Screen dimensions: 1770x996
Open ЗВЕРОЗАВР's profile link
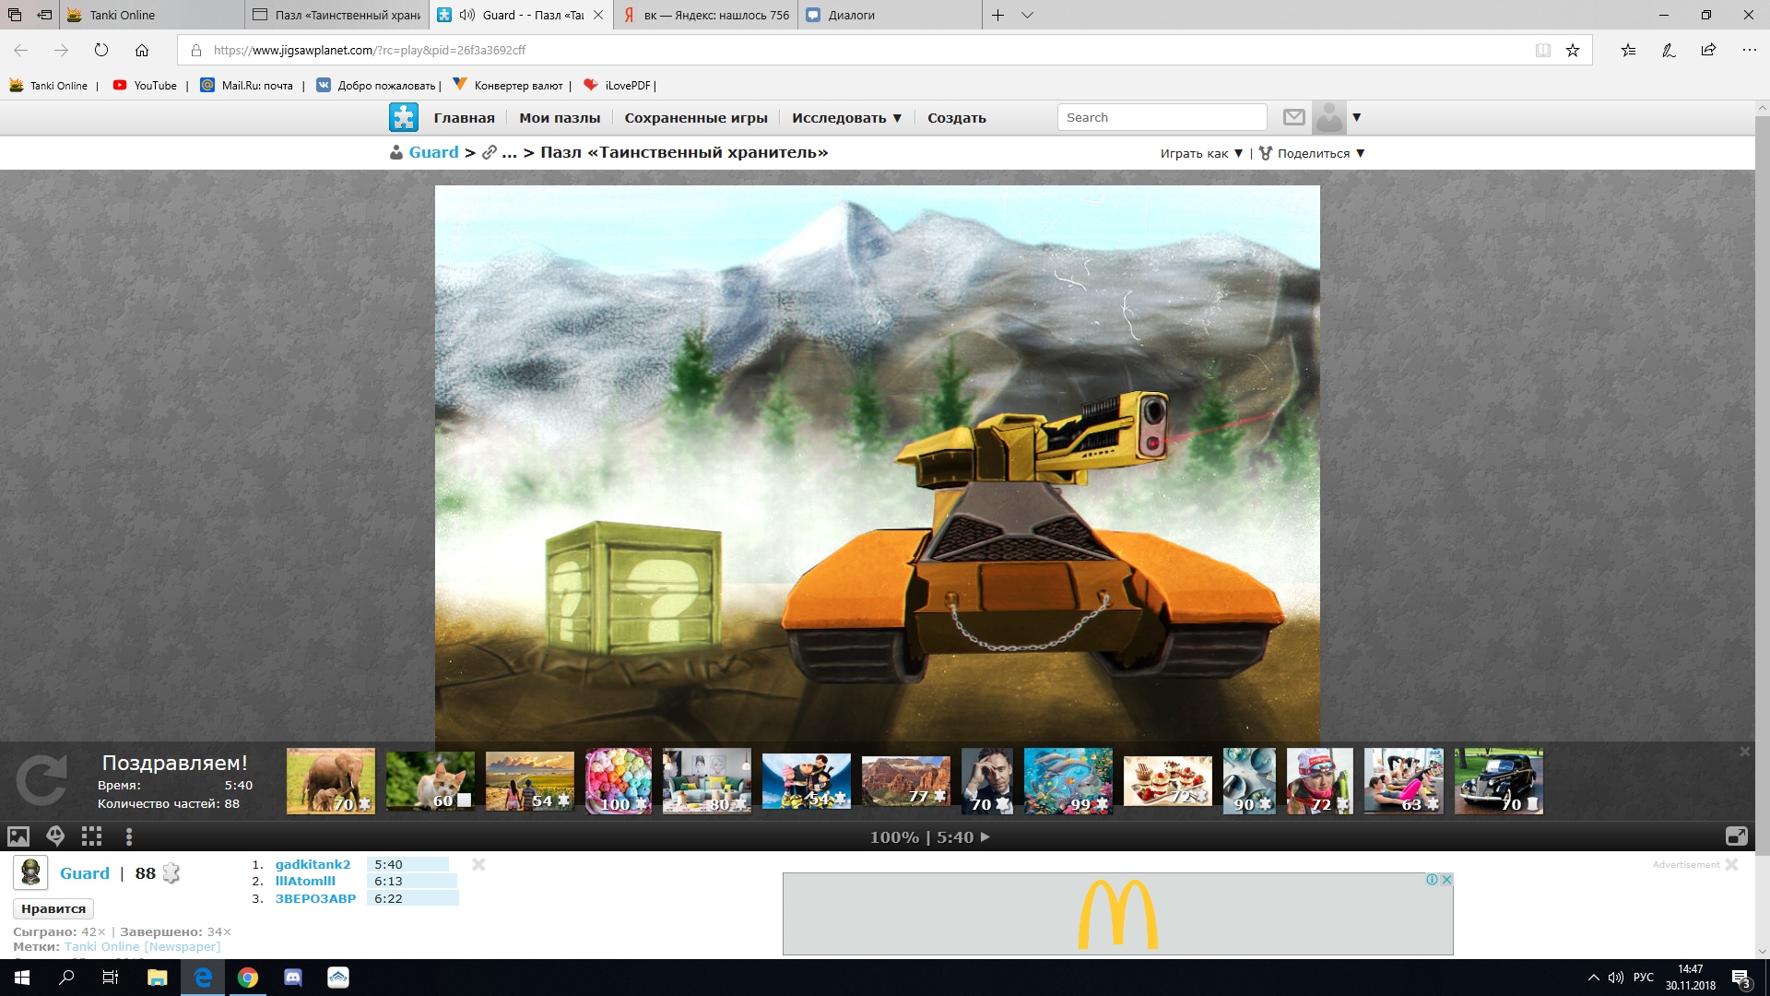315,898
